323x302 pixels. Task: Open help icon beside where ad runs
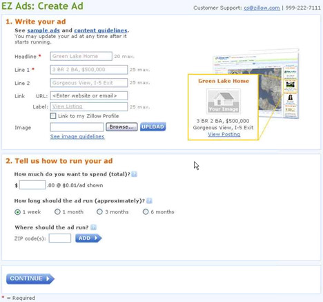[93, 227]
